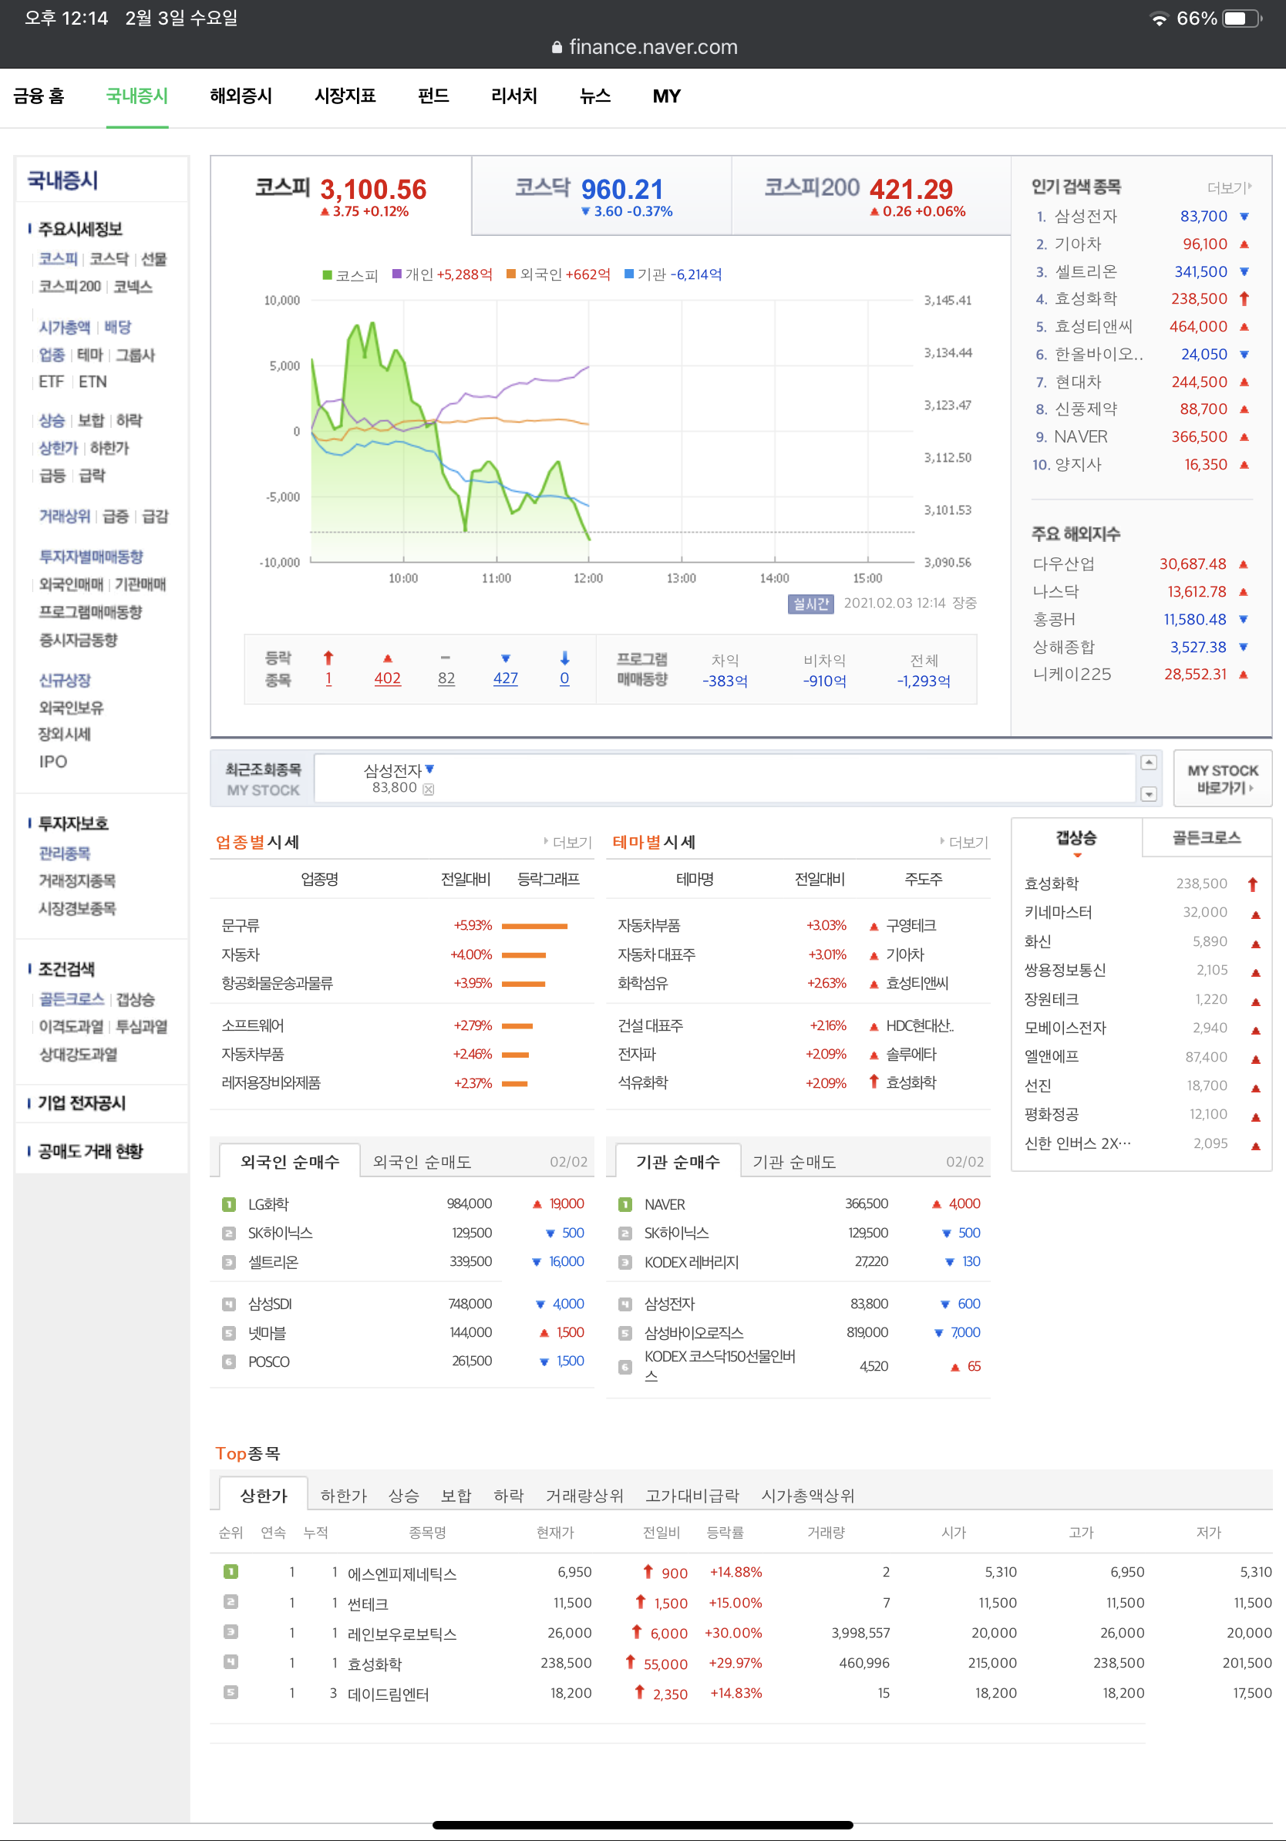Viewport: 1286px width, 1841px height.
Task: Click the purple 개인 legend swatch
Action: coord(397,274)
